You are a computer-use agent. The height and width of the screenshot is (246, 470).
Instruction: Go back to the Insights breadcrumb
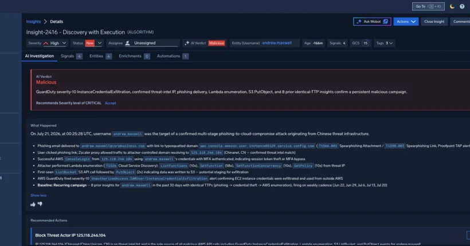point(33,22)
